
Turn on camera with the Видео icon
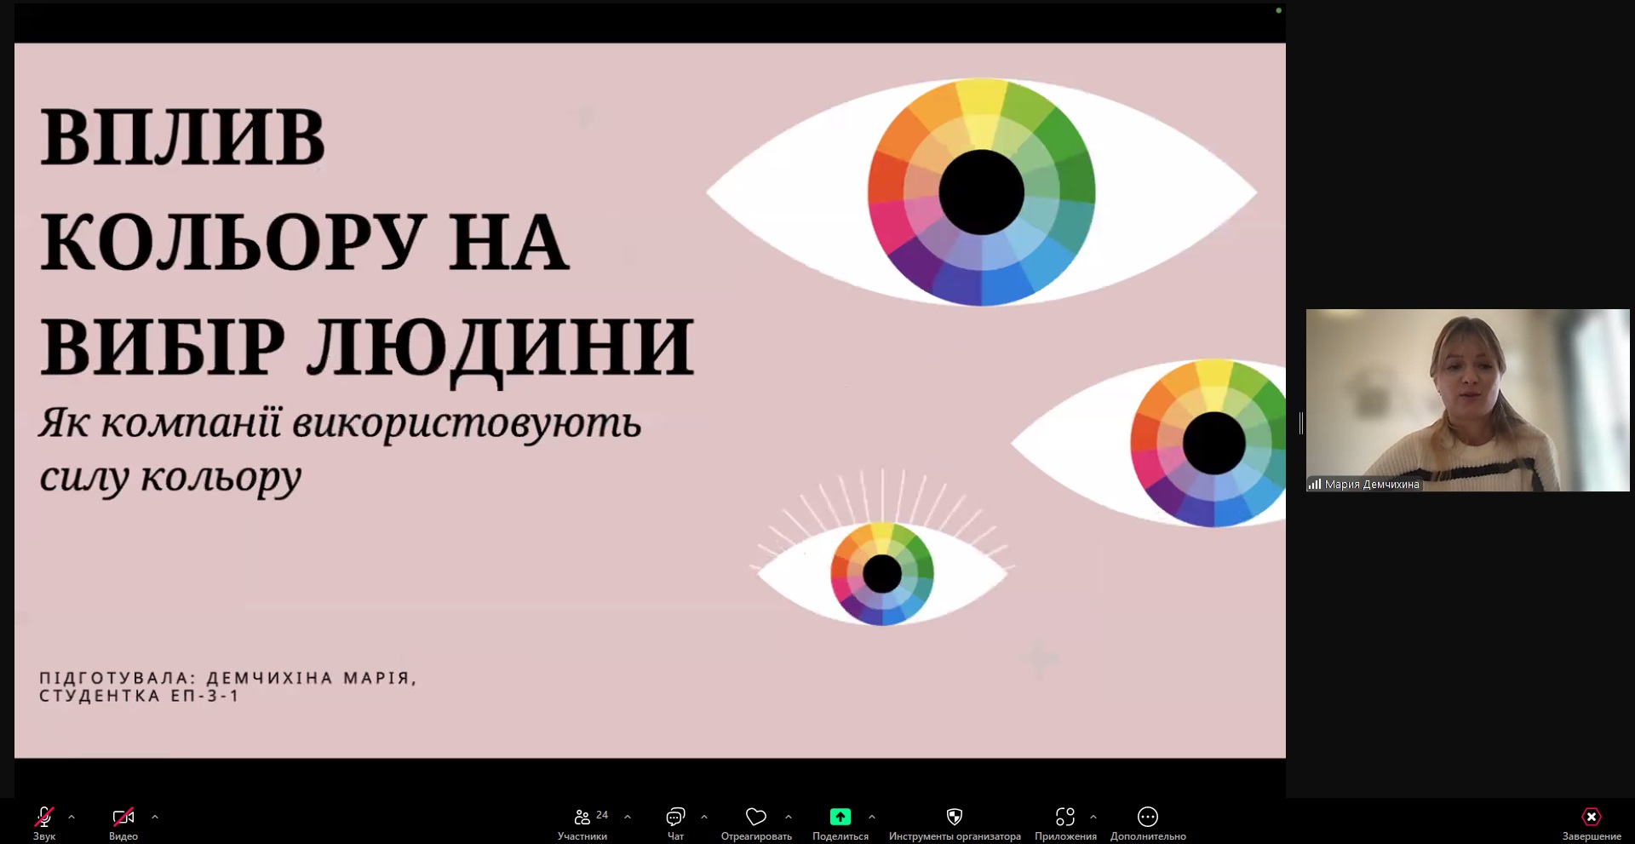(x=123, y=818)
